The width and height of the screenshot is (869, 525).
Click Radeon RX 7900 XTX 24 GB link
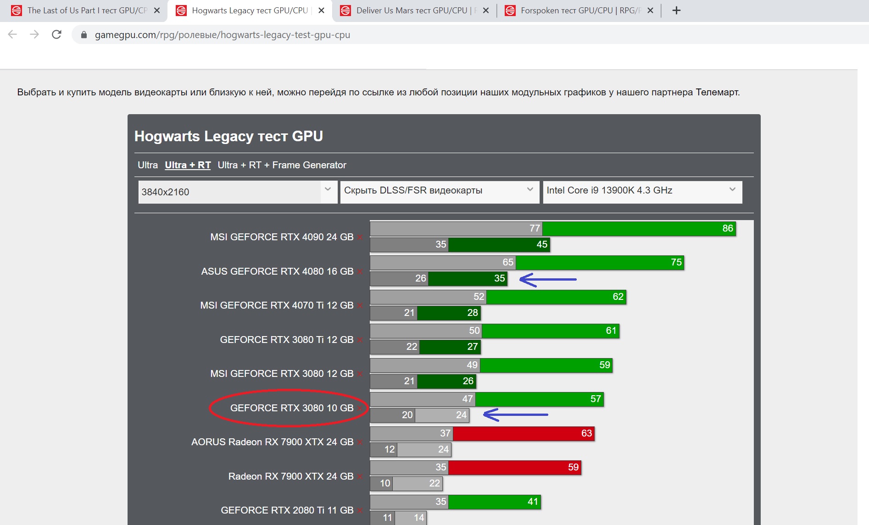point(291,476)
